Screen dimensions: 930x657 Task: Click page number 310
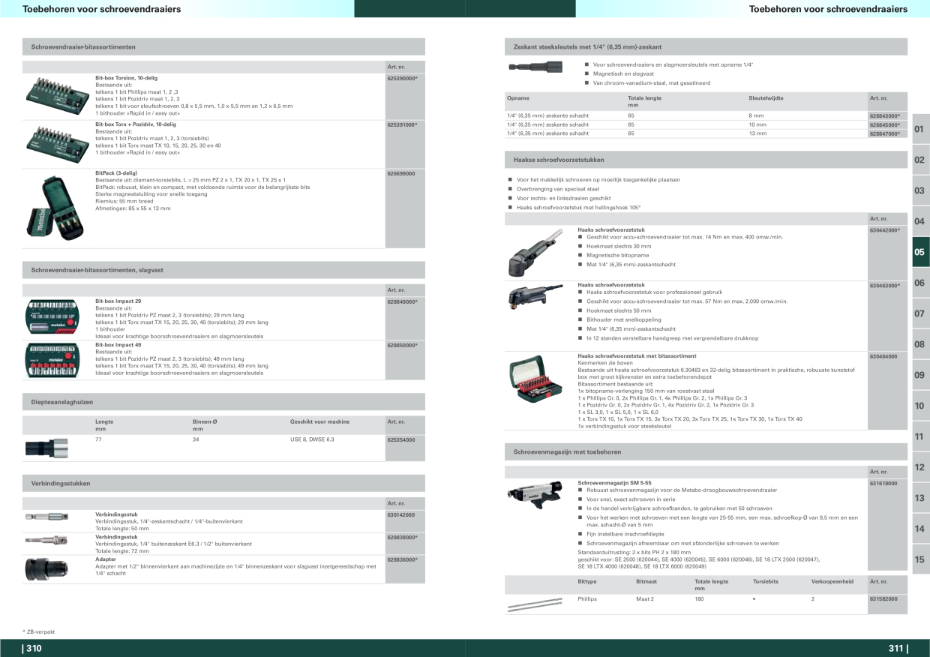click(33, 649)
